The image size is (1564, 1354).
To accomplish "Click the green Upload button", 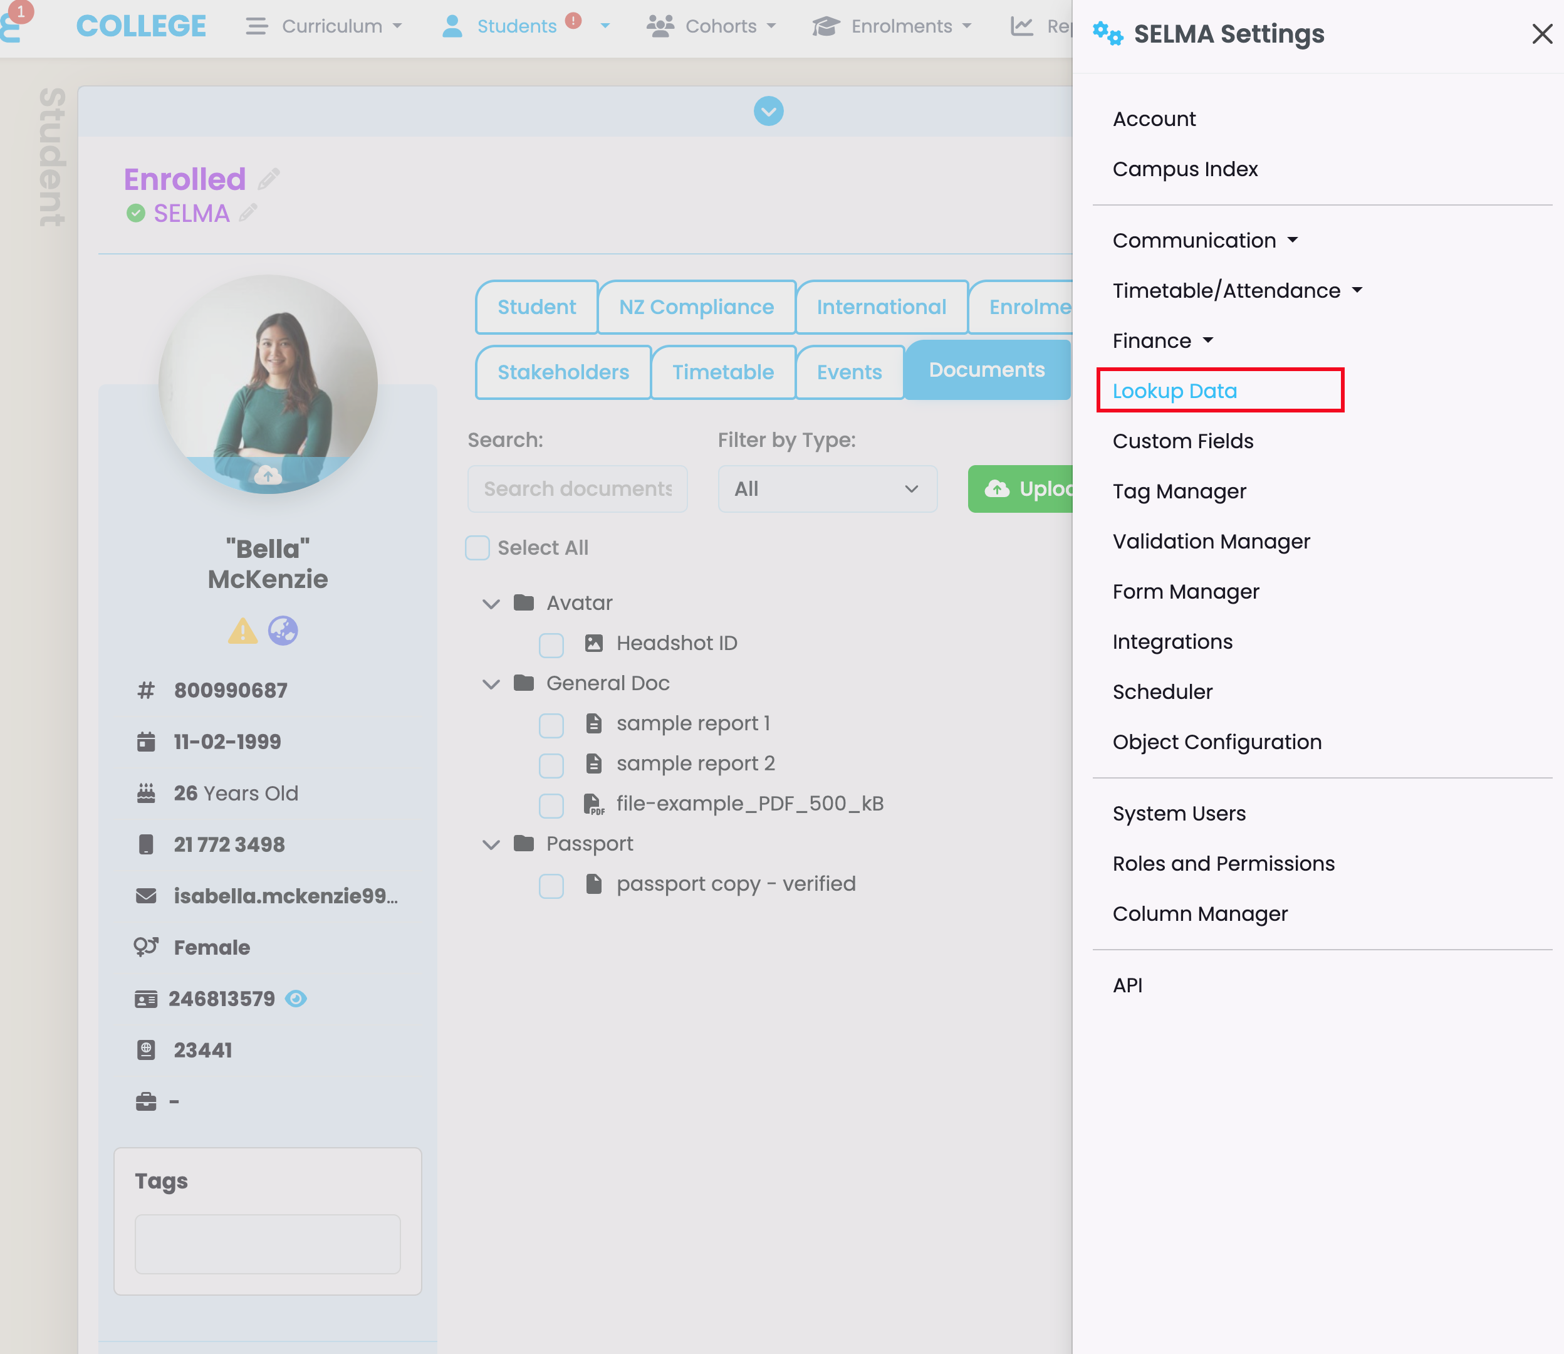I will click(x=1020, y=489).
